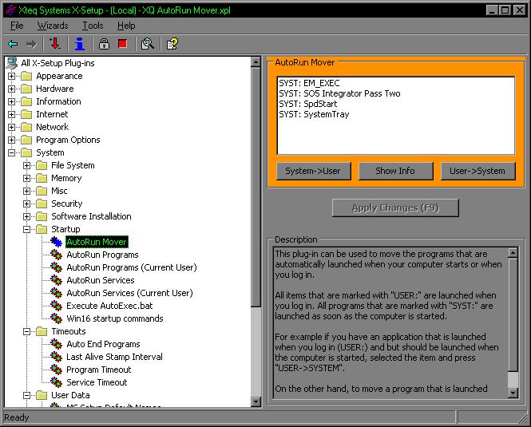Select the Last Alive Stamp Interval item
This screenshot has height=427, width=531.
(114, 357)
